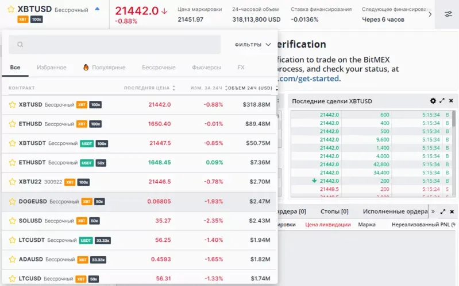The height and width of the screenshot is (286, 459).
Task: Toggle favorite star for XBTUSD row
Action: tap(12, 104)
